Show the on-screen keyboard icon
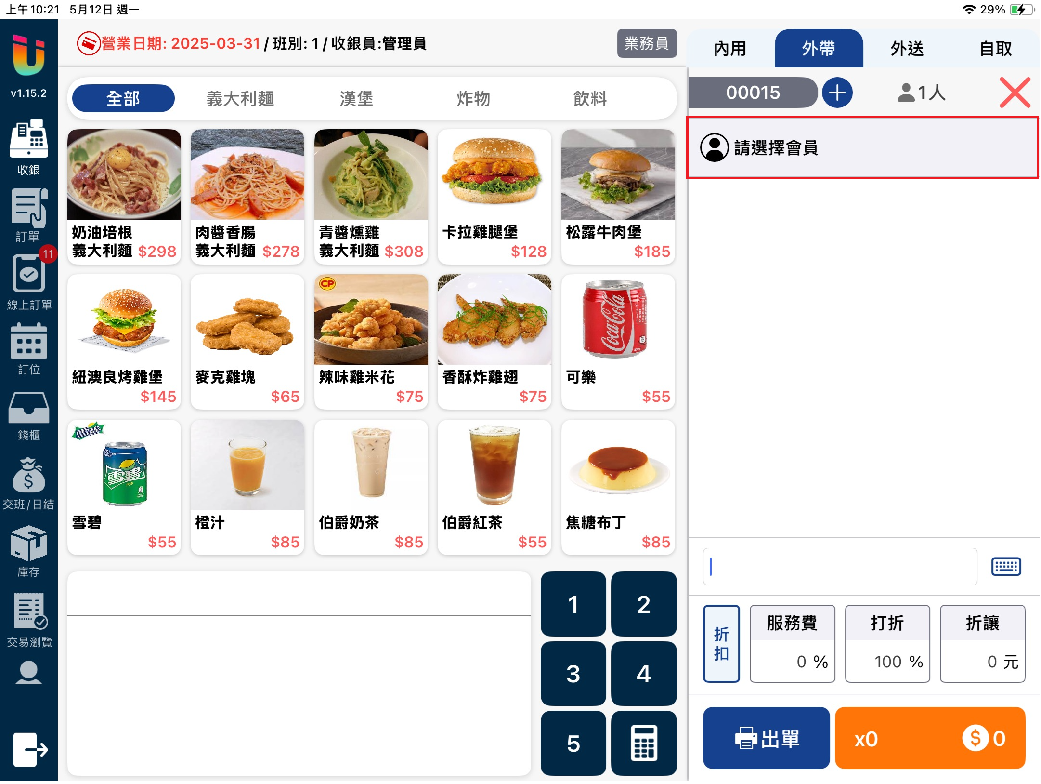The height and width of the screenshot is (784, 1041). [1005, 566]
